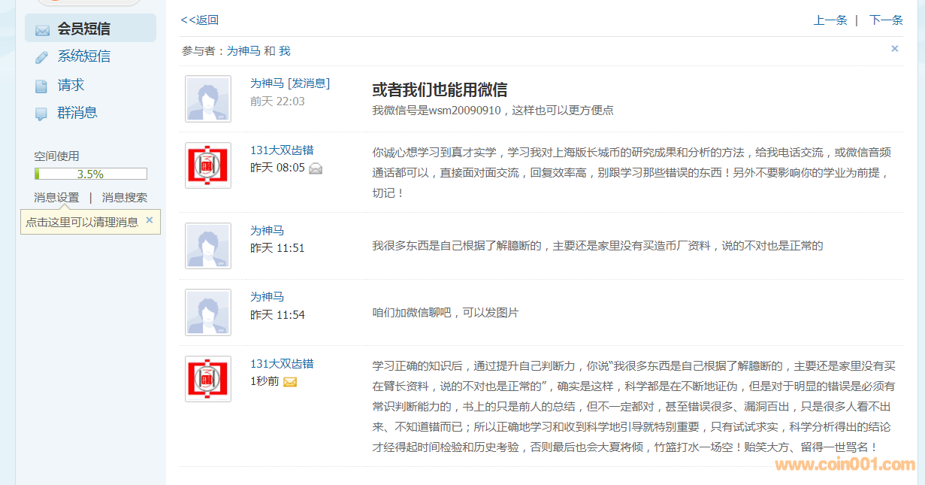Close the 参与者 conversation header
Image resolution: width=925 pixels, height=485 pixels.
point(894,49)
